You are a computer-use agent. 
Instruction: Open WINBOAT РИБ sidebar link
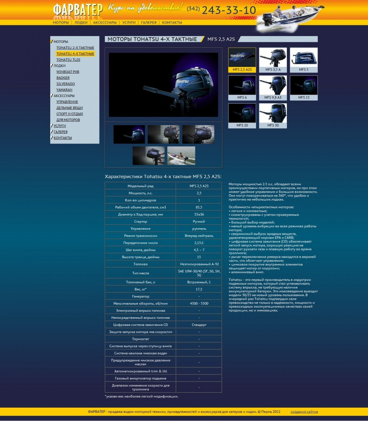coord(68,72)
